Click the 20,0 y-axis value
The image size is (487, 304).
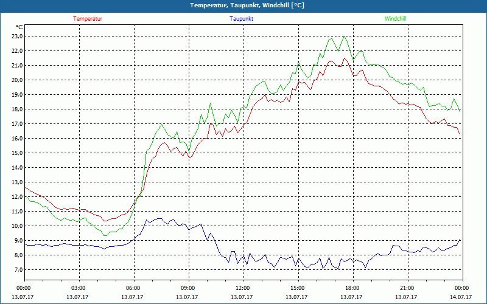pyautogui.click(x=18, y=80)
